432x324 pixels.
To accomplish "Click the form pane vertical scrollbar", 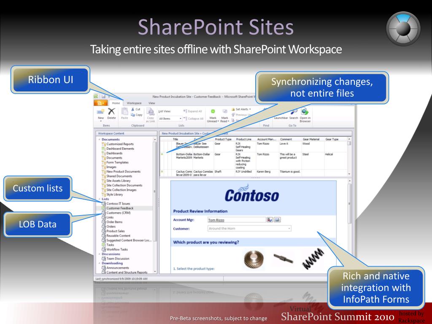I will click(350, 204).
